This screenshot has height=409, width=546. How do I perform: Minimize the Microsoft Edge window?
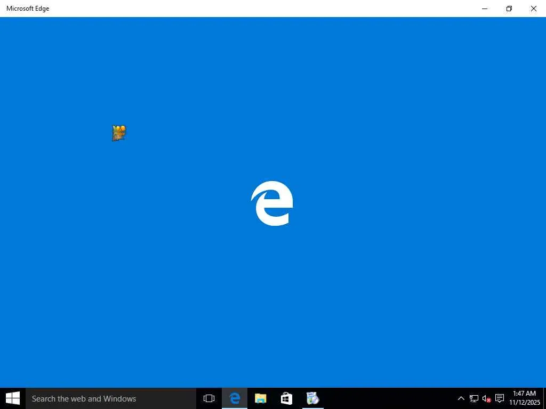(x=485, y=9)
